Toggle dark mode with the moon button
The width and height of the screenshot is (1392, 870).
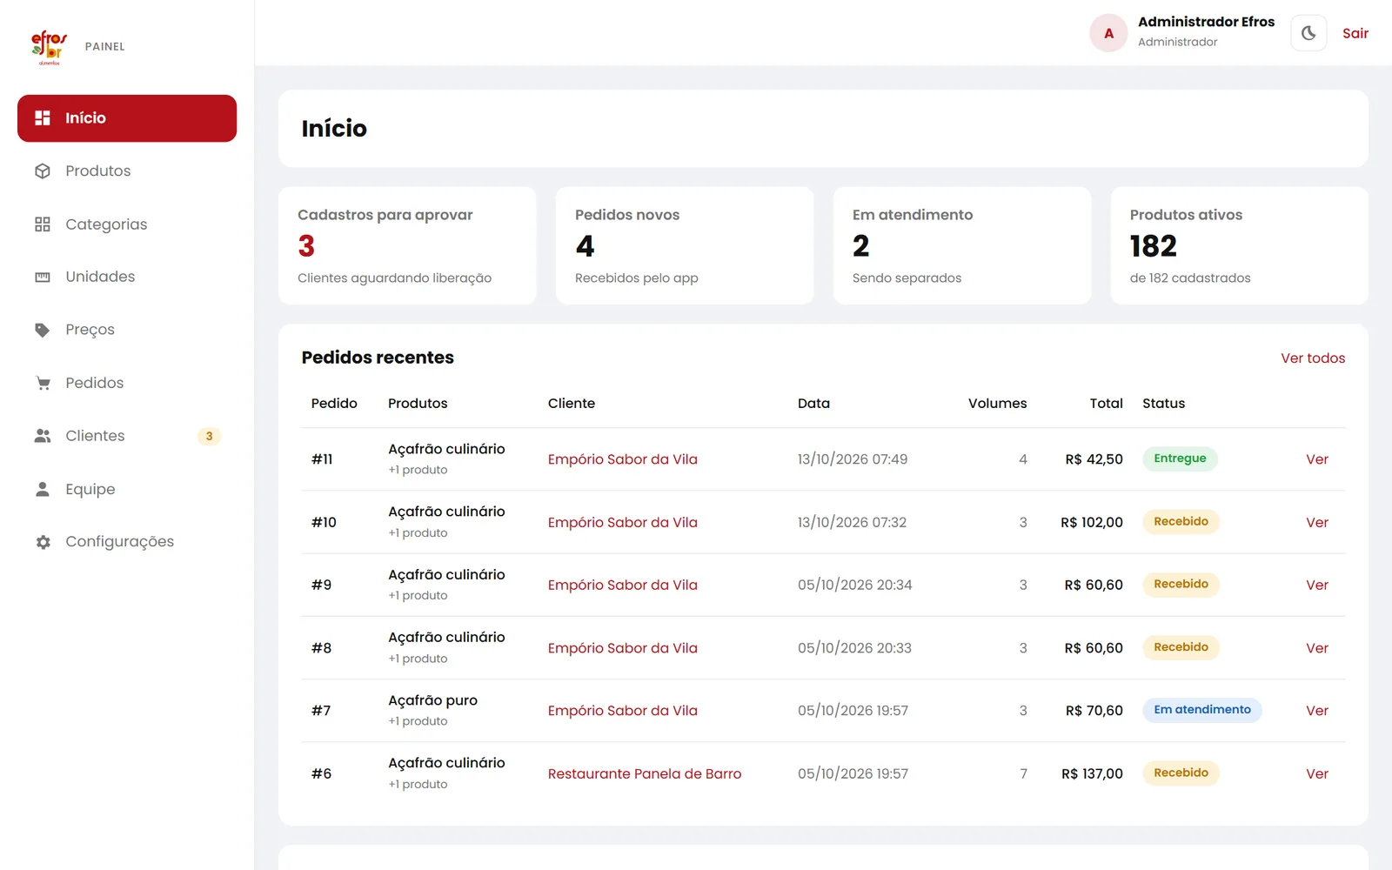pyautogui.click(x=1308, y=33)
